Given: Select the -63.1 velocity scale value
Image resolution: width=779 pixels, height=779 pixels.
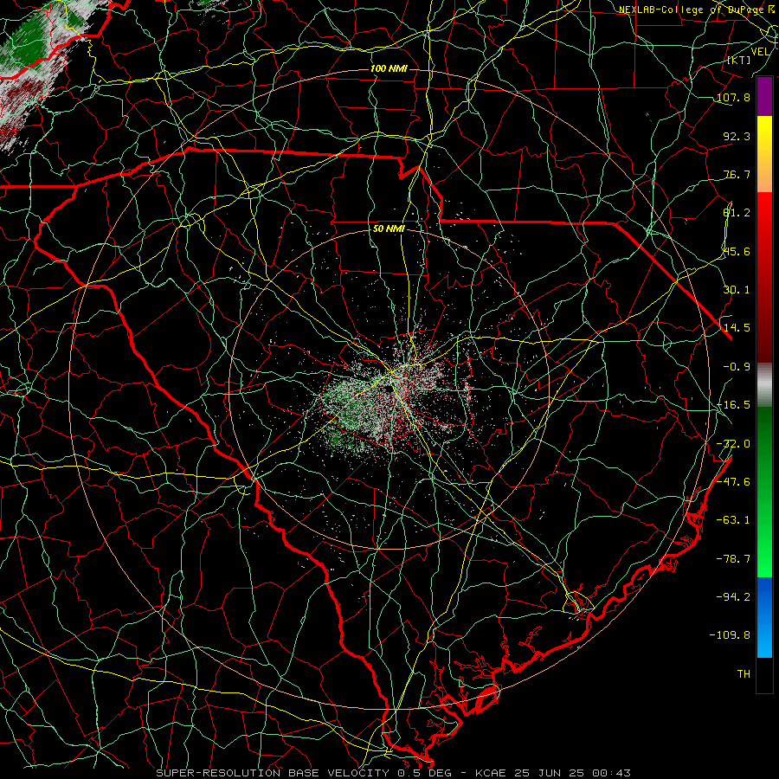Looking at the screenshot, I should click(x=733, y=520).
